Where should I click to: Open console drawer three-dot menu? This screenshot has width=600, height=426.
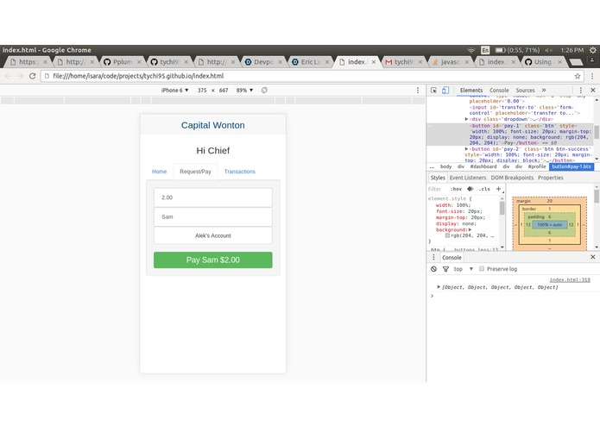click(433, 257)
